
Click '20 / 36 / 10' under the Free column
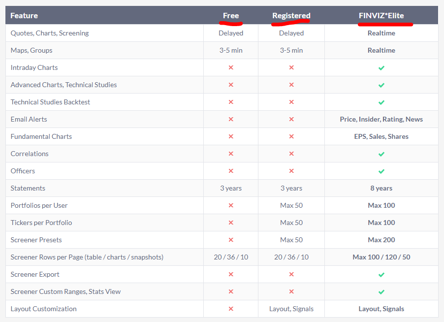pyautogui.click(x=231, y=257)
